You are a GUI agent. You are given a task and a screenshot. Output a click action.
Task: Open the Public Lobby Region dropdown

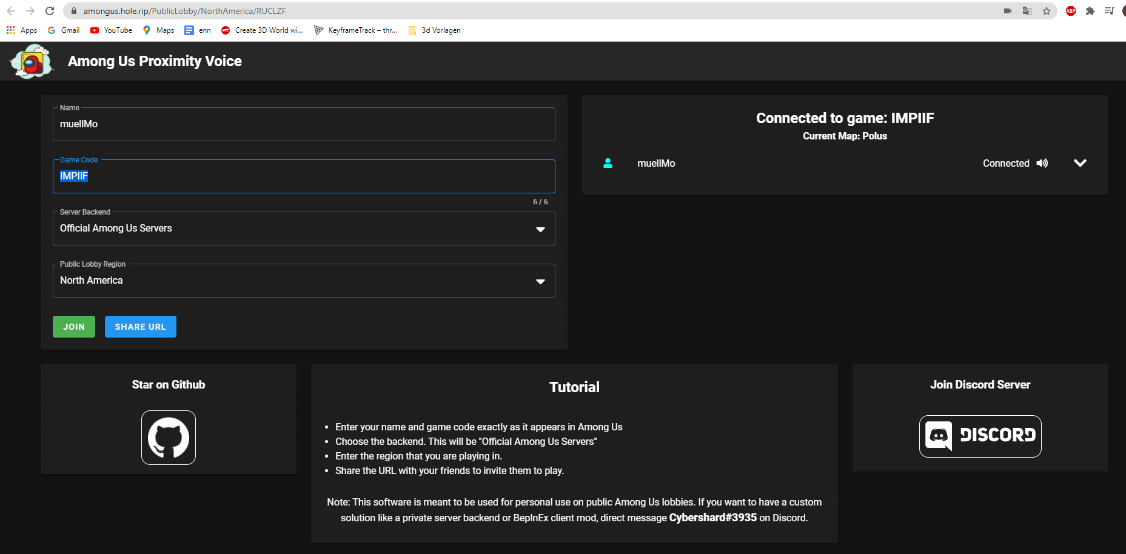tap(304, 281)
